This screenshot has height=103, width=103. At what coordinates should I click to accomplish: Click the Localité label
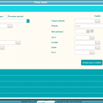[55, 43]
